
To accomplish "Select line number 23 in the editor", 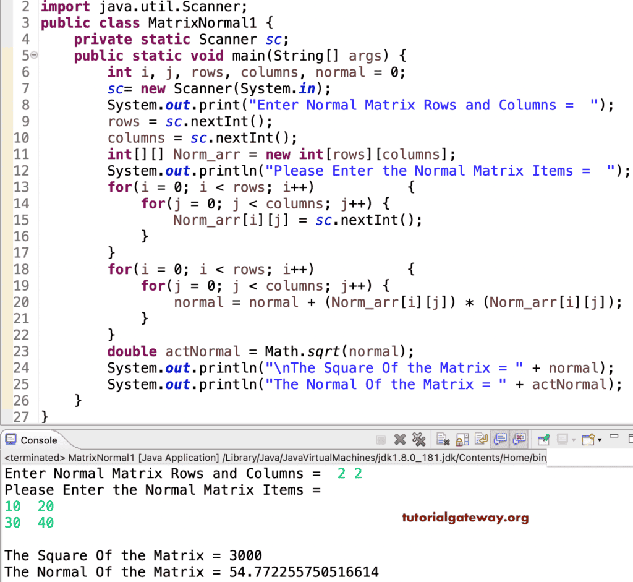I will click(22, 351).
